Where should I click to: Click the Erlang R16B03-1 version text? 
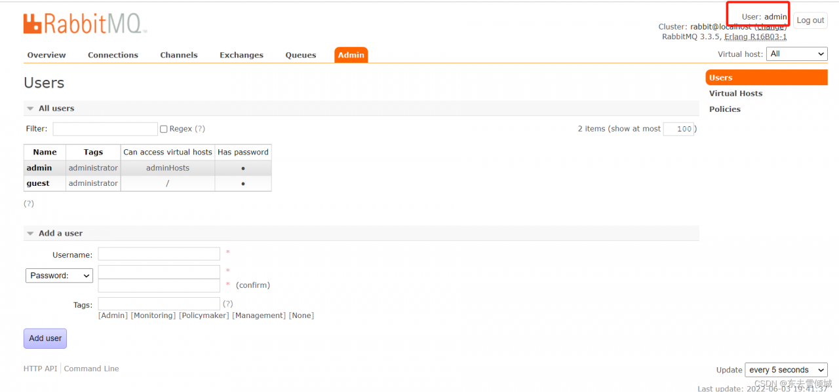[x=756, y=37]
